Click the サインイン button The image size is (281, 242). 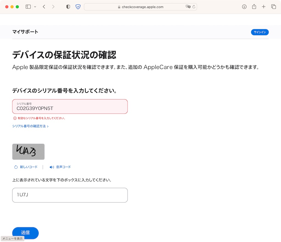coord(260,32)
